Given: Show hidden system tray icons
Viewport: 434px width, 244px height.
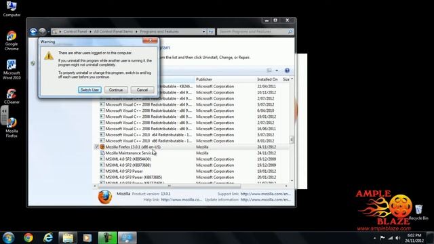Looking at the screenshot, I should coord(374,238).
